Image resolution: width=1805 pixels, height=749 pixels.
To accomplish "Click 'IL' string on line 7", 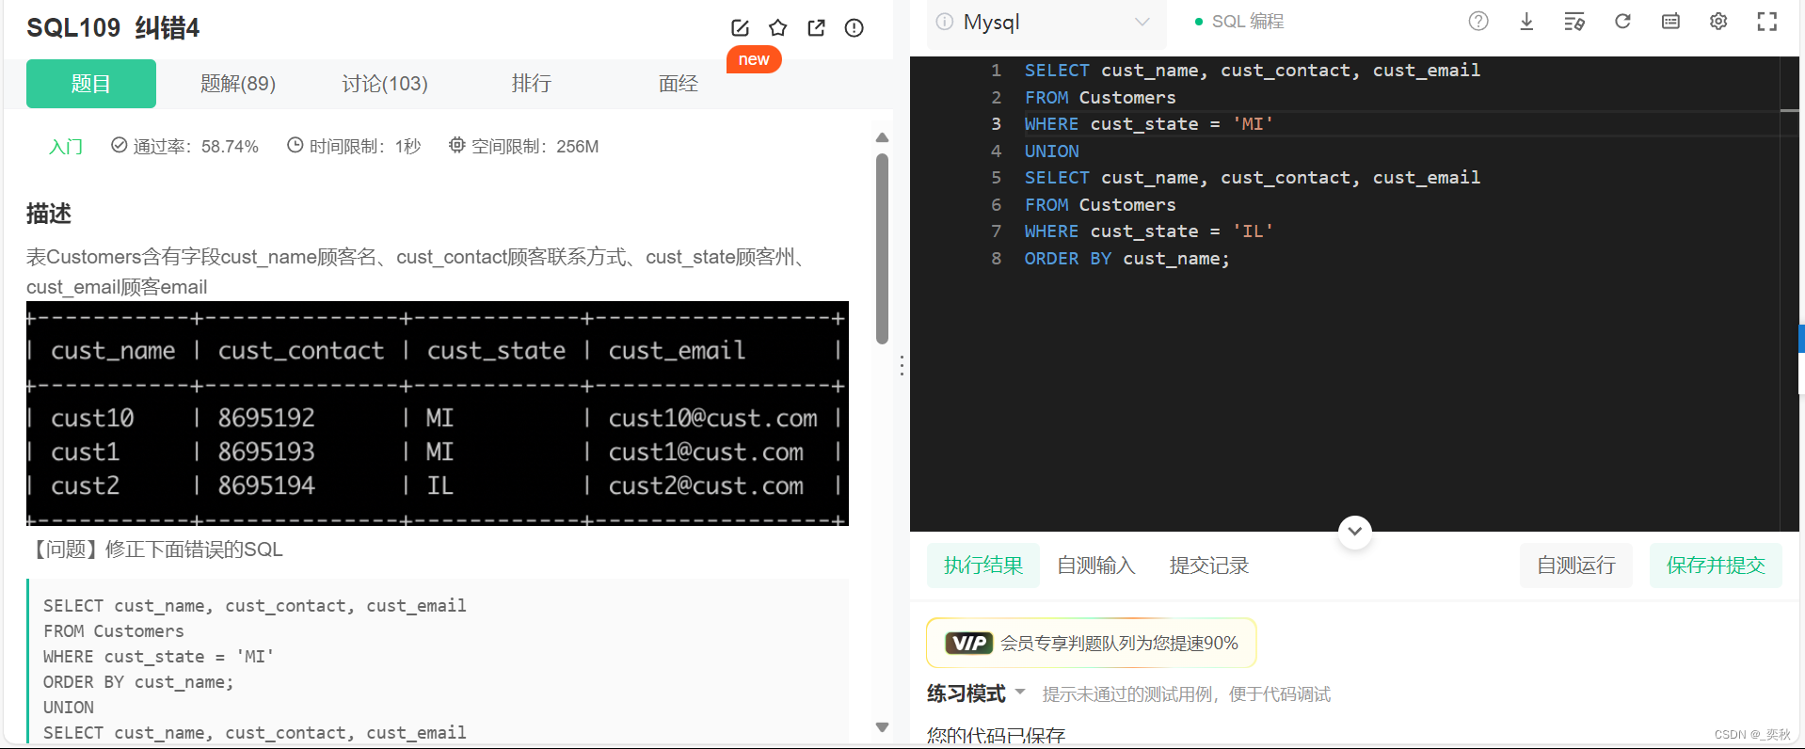I will 1253,231.
